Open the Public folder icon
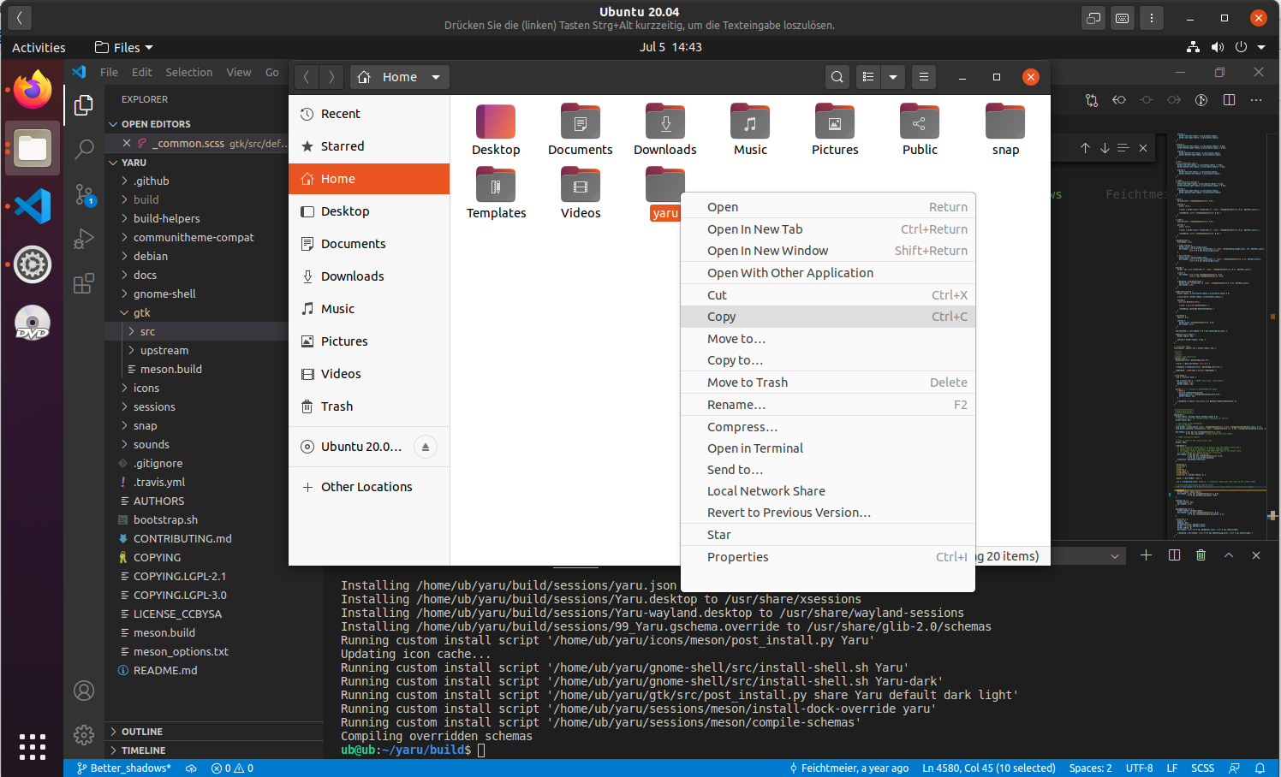 click(x=920, y=122)
